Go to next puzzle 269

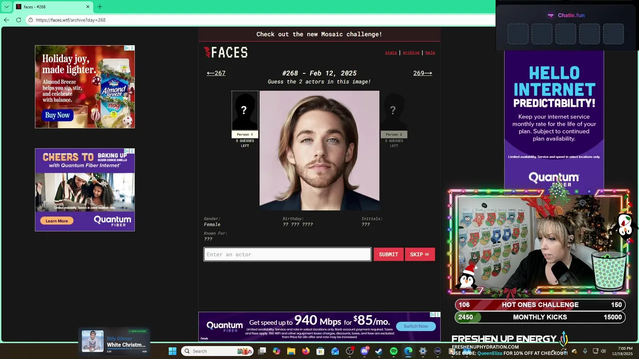(x=422, y=73)
